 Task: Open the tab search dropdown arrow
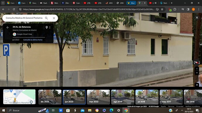tap(3, 3)
